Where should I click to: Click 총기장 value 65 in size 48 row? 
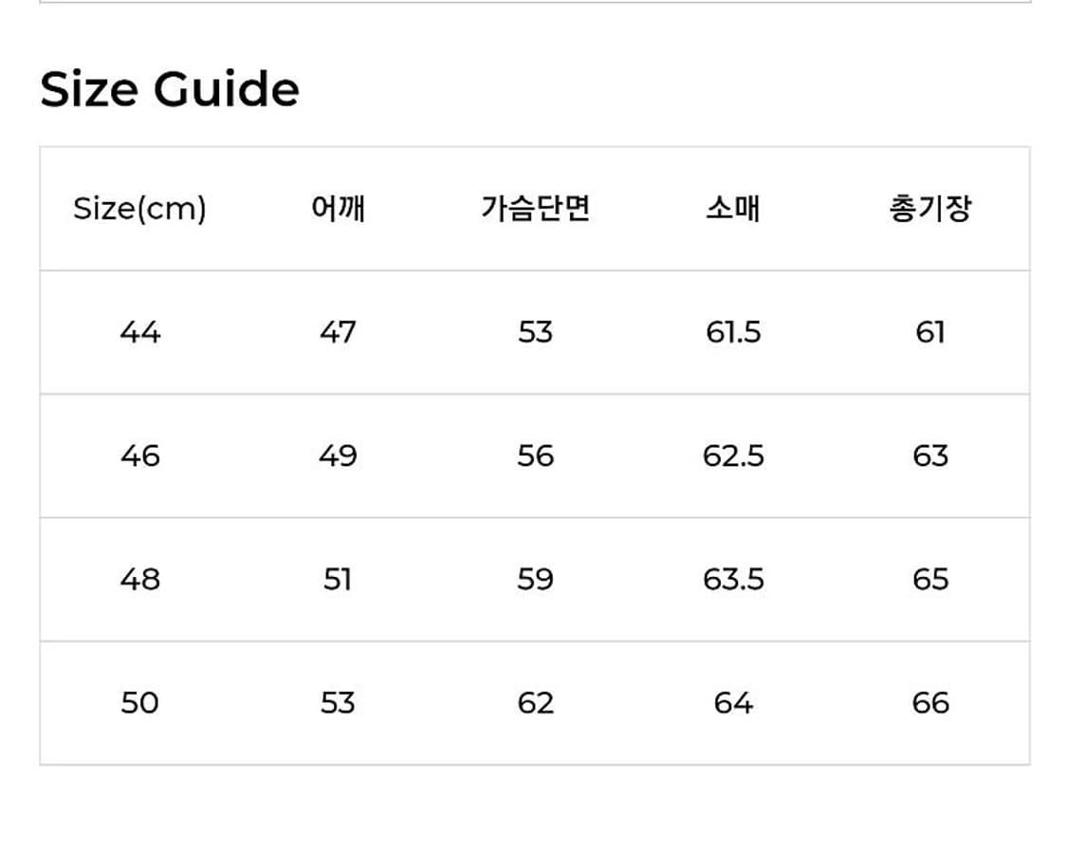[930, 580]
